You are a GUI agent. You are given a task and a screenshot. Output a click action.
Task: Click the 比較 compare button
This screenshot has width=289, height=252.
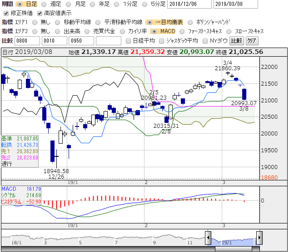pos(237,41)
